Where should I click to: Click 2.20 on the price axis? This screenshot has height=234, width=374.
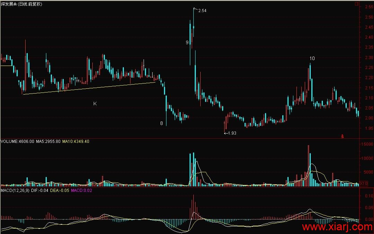point(369,78)
